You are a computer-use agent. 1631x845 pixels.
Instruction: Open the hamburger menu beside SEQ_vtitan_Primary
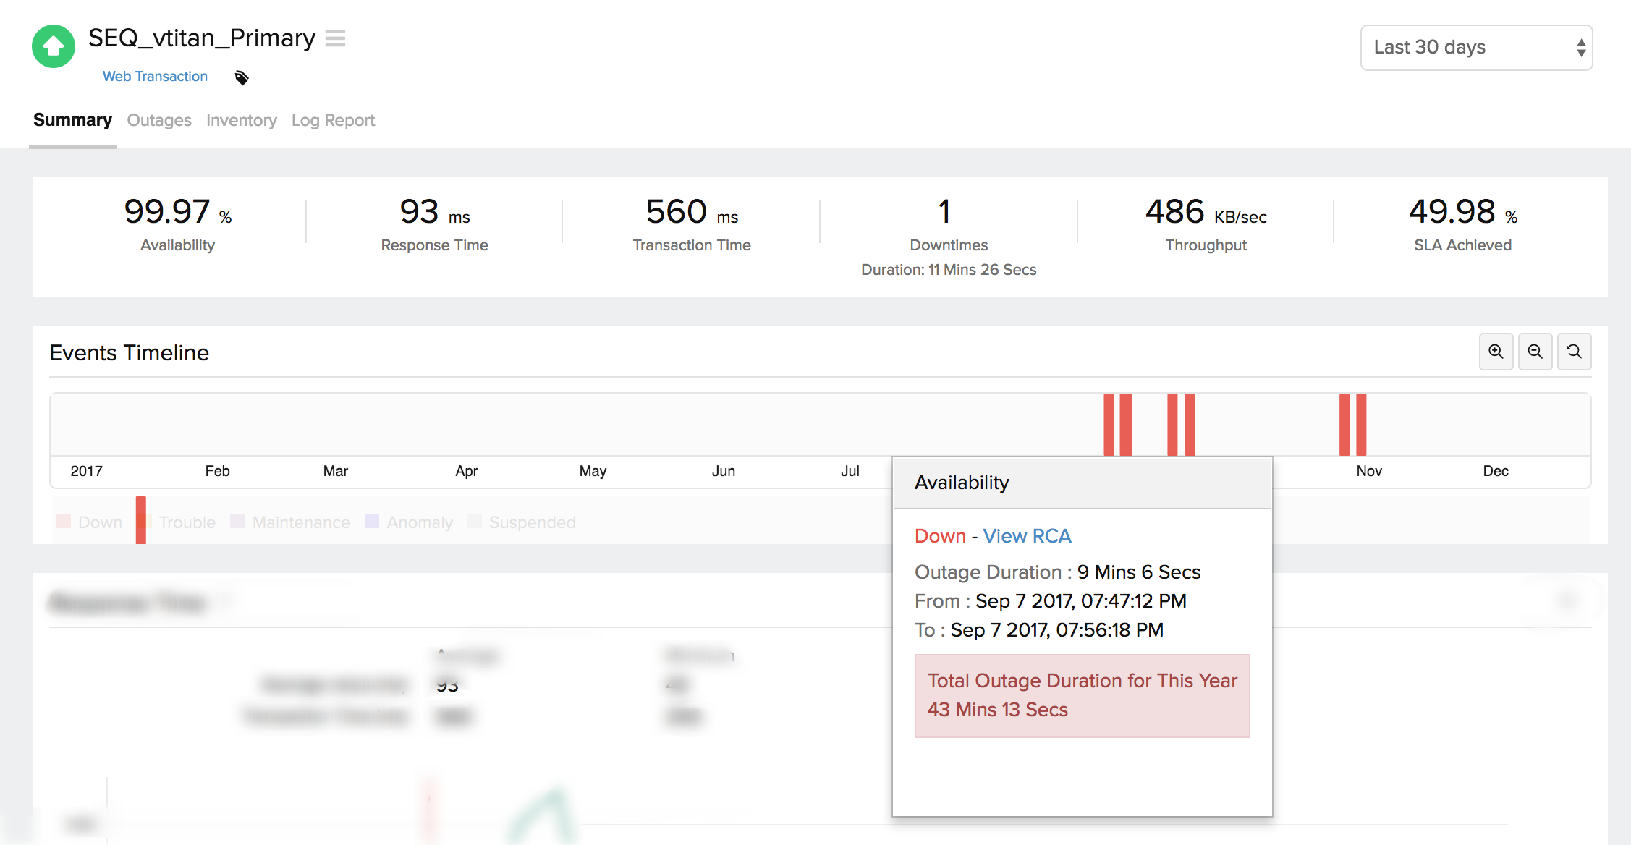[x=335, y=38]
